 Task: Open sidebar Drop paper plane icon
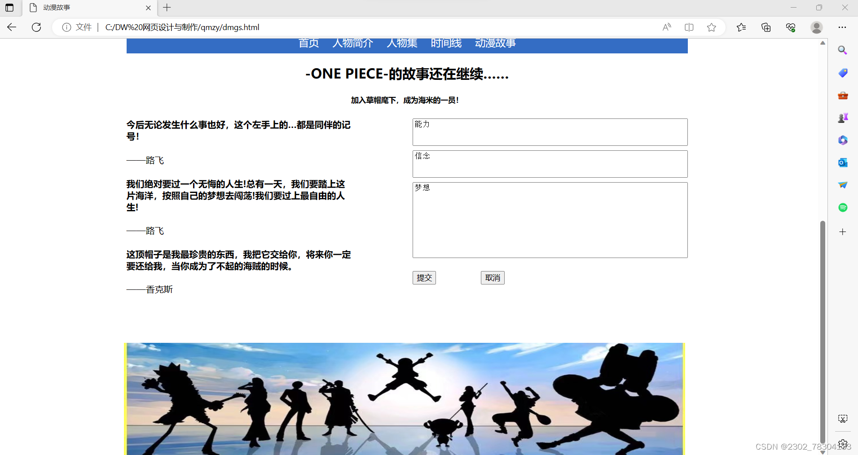pyautogui.click(x=843, y=185)
